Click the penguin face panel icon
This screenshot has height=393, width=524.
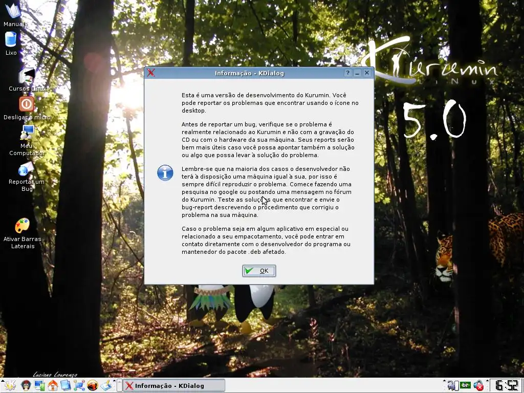[26, 386]
